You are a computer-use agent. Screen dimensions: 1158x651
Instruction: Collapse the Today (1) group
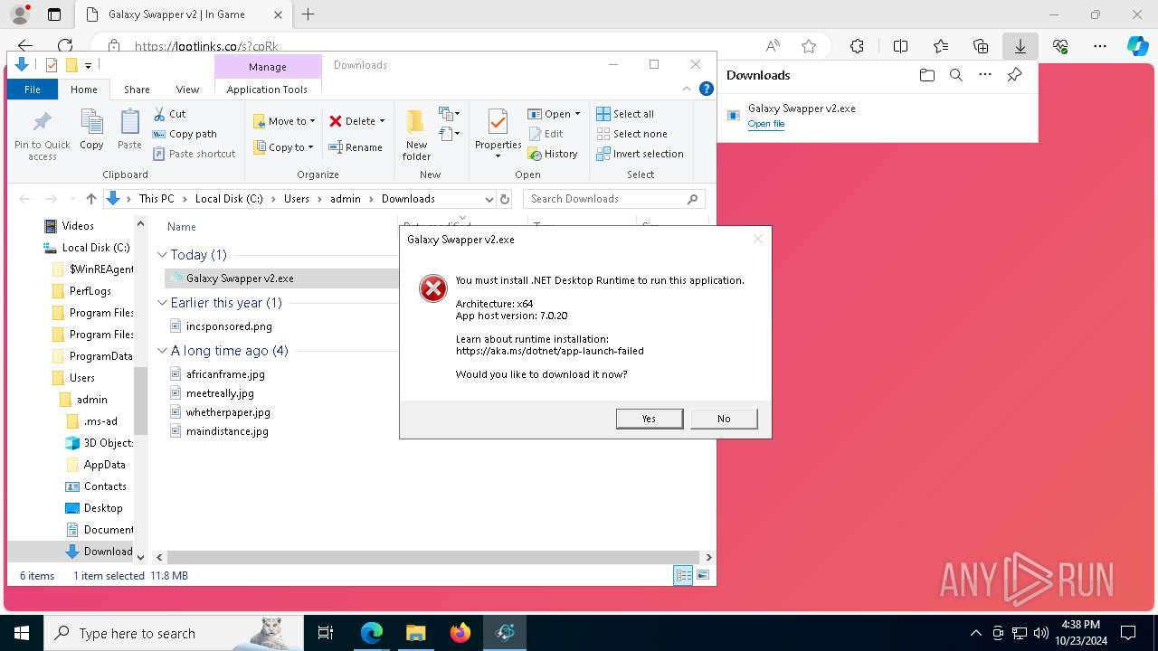(x=163, y=255)
